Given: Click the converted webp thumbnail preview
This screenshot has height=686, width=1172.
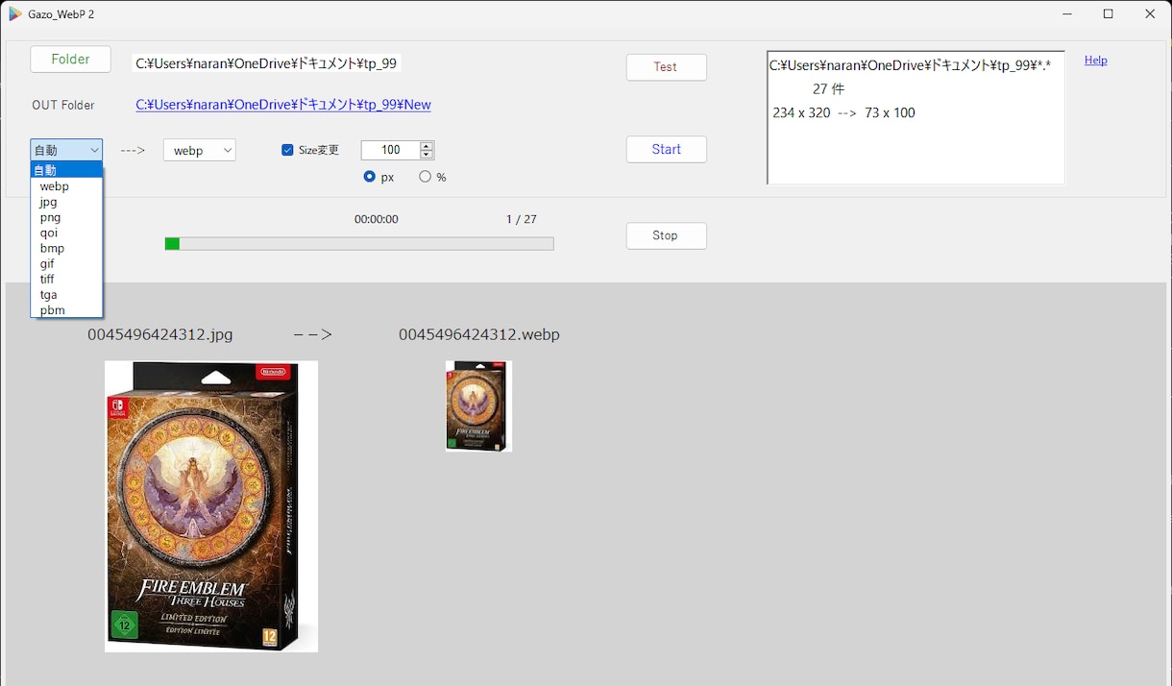Looking at the screenshot, I should coord(478,405).
